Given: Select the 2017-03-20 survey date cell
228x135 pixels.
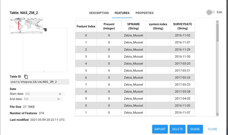Looking at the screenshot, I should pyautogui.click(x=182, y=64).
